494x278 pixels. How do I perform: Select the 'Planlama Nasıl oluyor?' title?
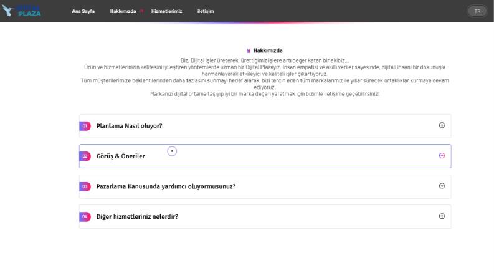(x=129, y=126)
